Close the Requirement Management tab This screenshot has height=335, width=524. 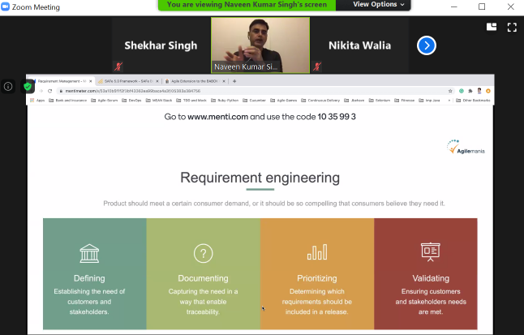tap(91, 81)
